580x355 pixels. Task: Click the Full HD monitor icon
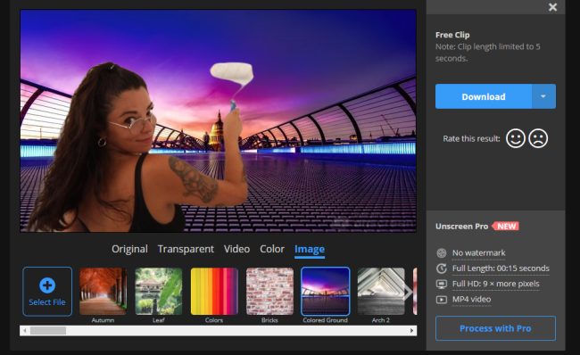442,284
